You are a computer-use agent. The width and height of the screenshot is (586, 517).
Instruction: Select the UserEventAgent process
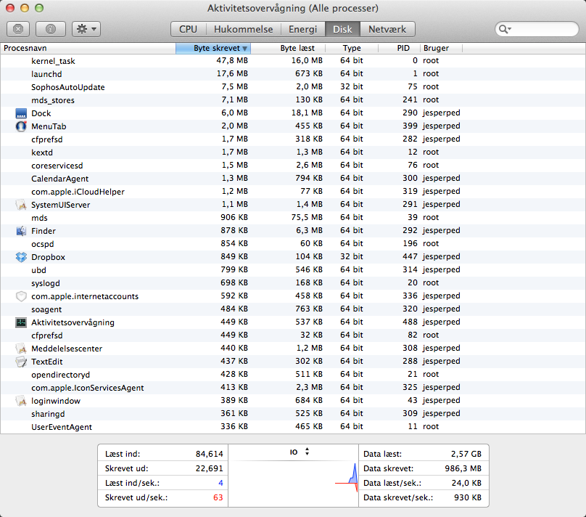pos(293,427)
